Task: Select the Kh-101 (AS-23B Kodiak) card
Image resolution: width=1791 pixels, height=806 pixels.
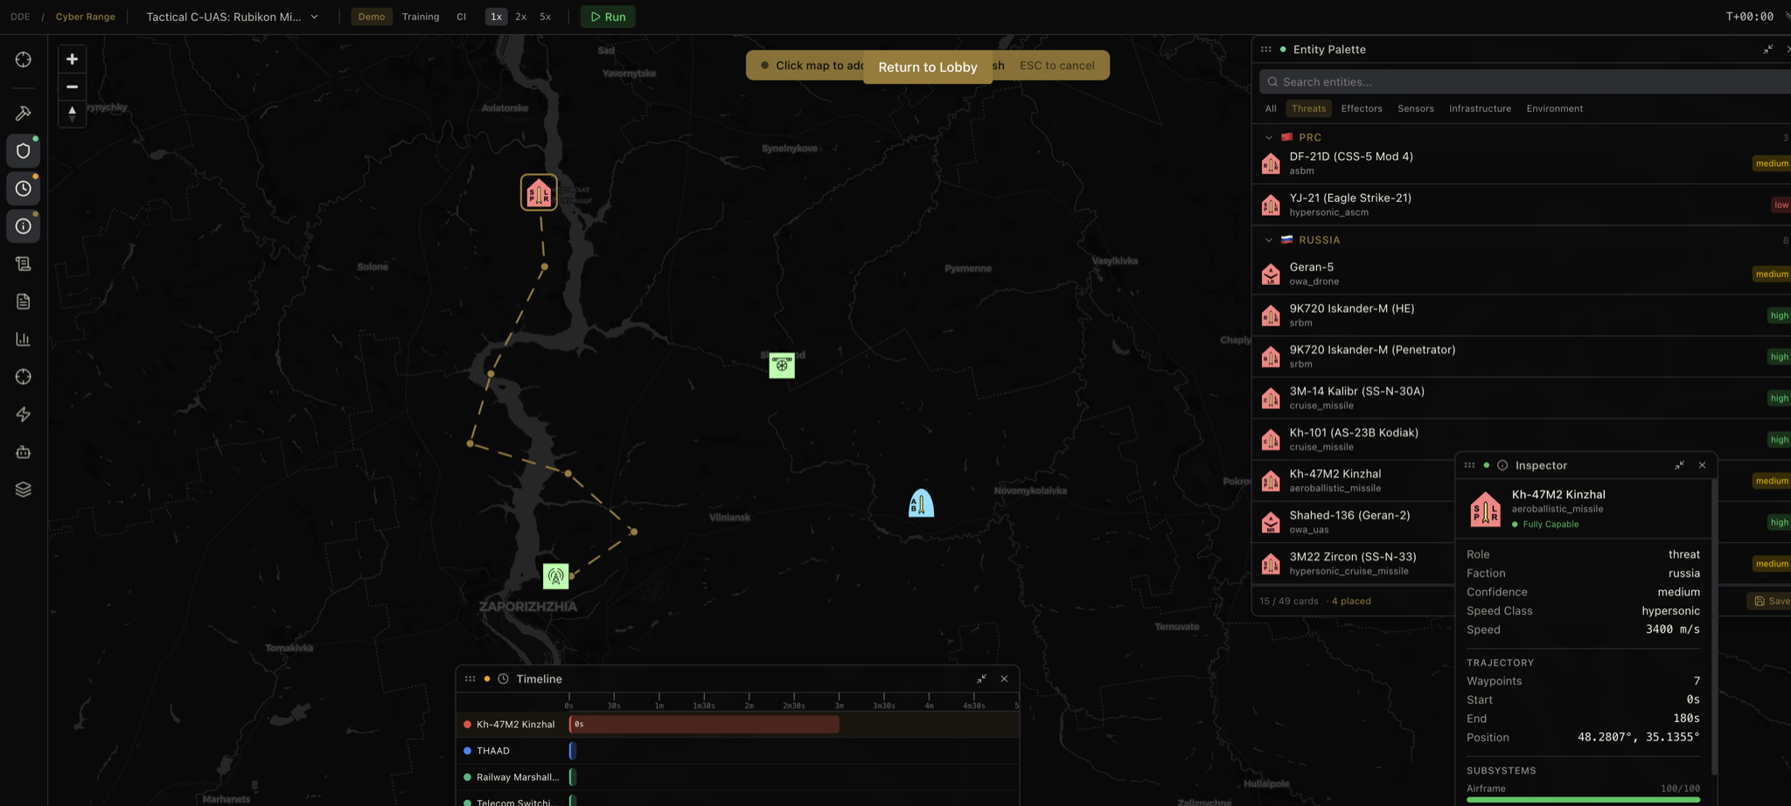Action: click(1522, 439)
